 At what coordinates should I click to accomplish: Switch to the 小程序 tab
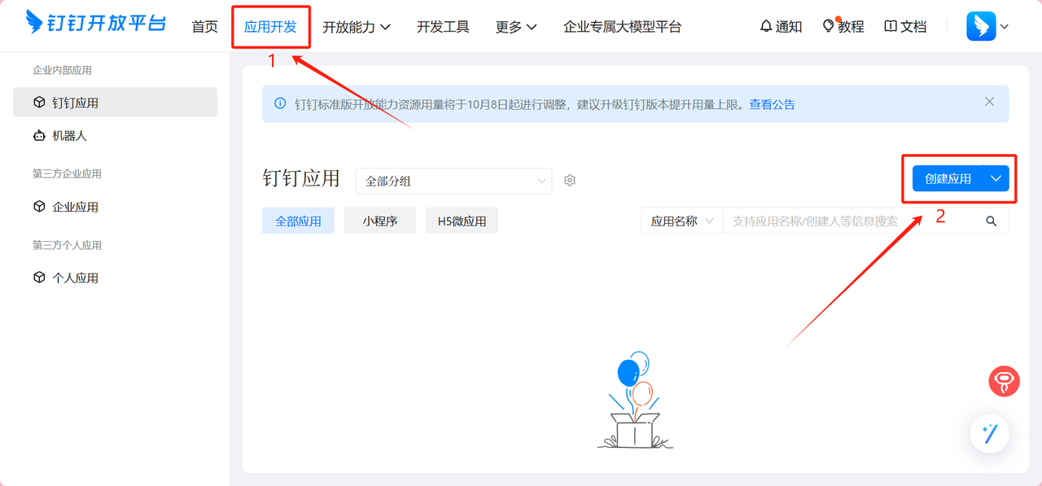[380, 221]
